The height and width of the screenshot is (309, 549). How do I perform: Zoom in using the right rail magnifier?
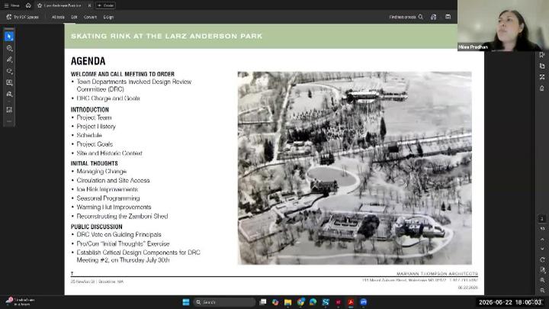pos(542,280)
